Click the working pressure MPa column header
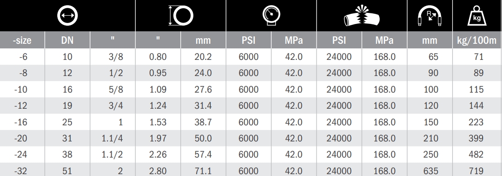 click(x=293, y=40)
